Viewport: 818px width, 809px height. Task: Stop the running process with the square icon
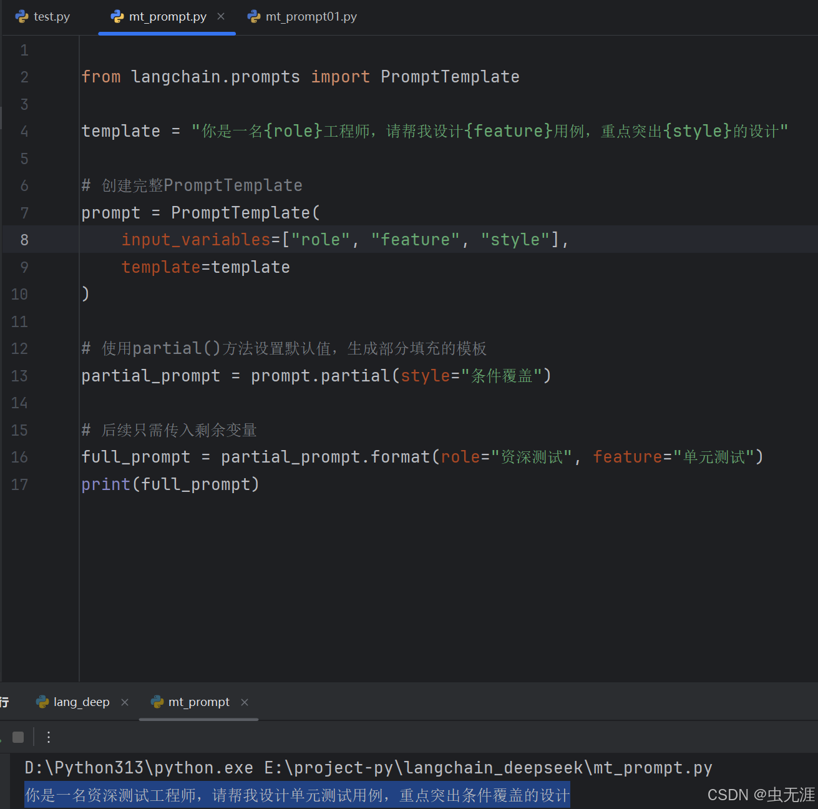pos(18,737)
